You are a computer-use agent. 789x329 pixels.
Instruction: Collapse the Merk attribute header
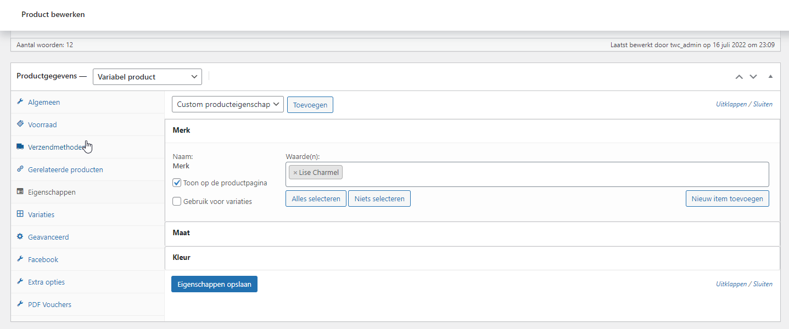472,131
